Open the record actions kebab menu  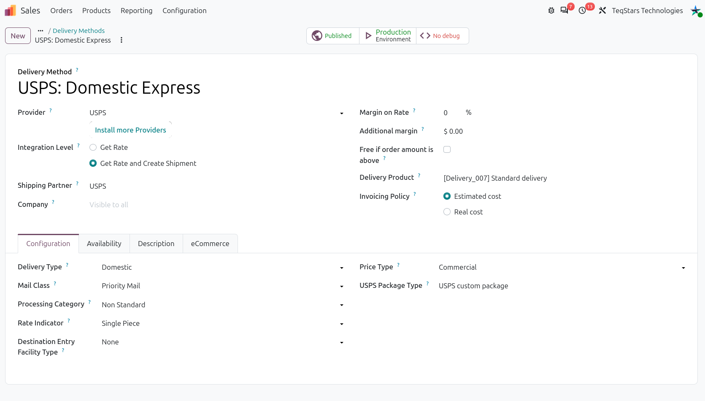(122, 40)
